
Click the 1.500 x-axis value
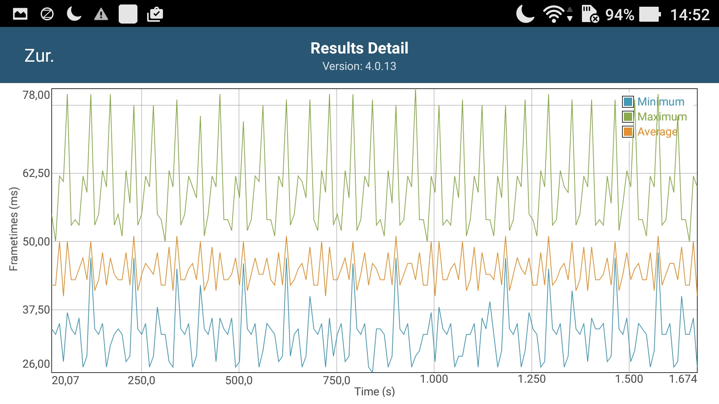(x=629, y=379)
